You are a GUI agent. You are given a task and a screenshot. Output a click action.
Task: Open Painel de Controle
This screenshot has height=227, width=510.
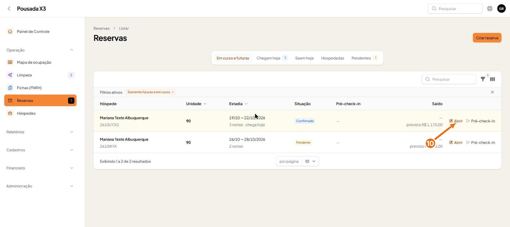[x=40, y=32]
